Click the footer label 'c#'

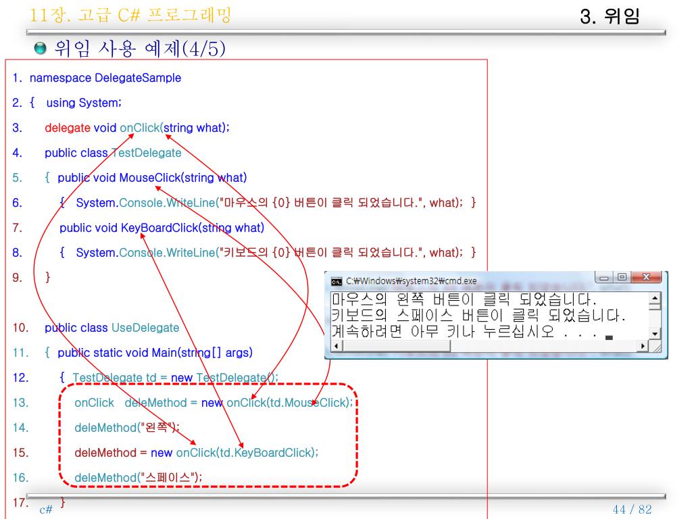(46, 510)
